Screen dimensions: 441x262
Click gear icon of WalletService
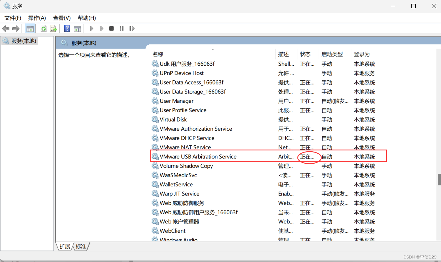coord(155,184)
